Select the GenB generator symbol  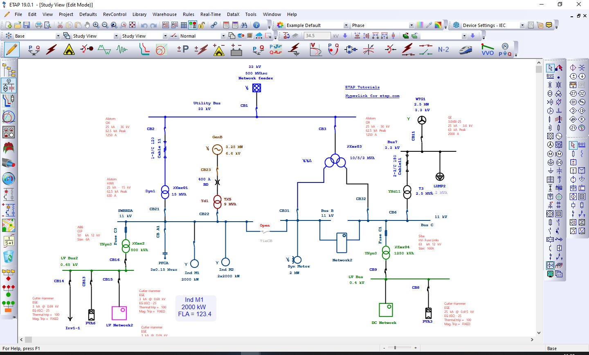[x=217, y=150]
